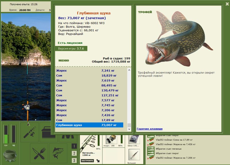The height and width of the screenshot is (165, 230).
Task: Select the Сом 18,829 кг row
Action: (x=89, y=75)
